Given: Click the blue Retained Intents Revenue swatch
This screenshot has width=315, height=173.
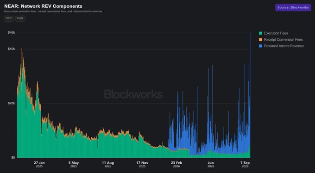Looking at the screenshot, I should click(260, 46).
